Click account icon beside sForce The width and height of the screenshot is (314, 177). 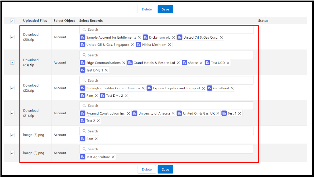(x=184, y=63)
